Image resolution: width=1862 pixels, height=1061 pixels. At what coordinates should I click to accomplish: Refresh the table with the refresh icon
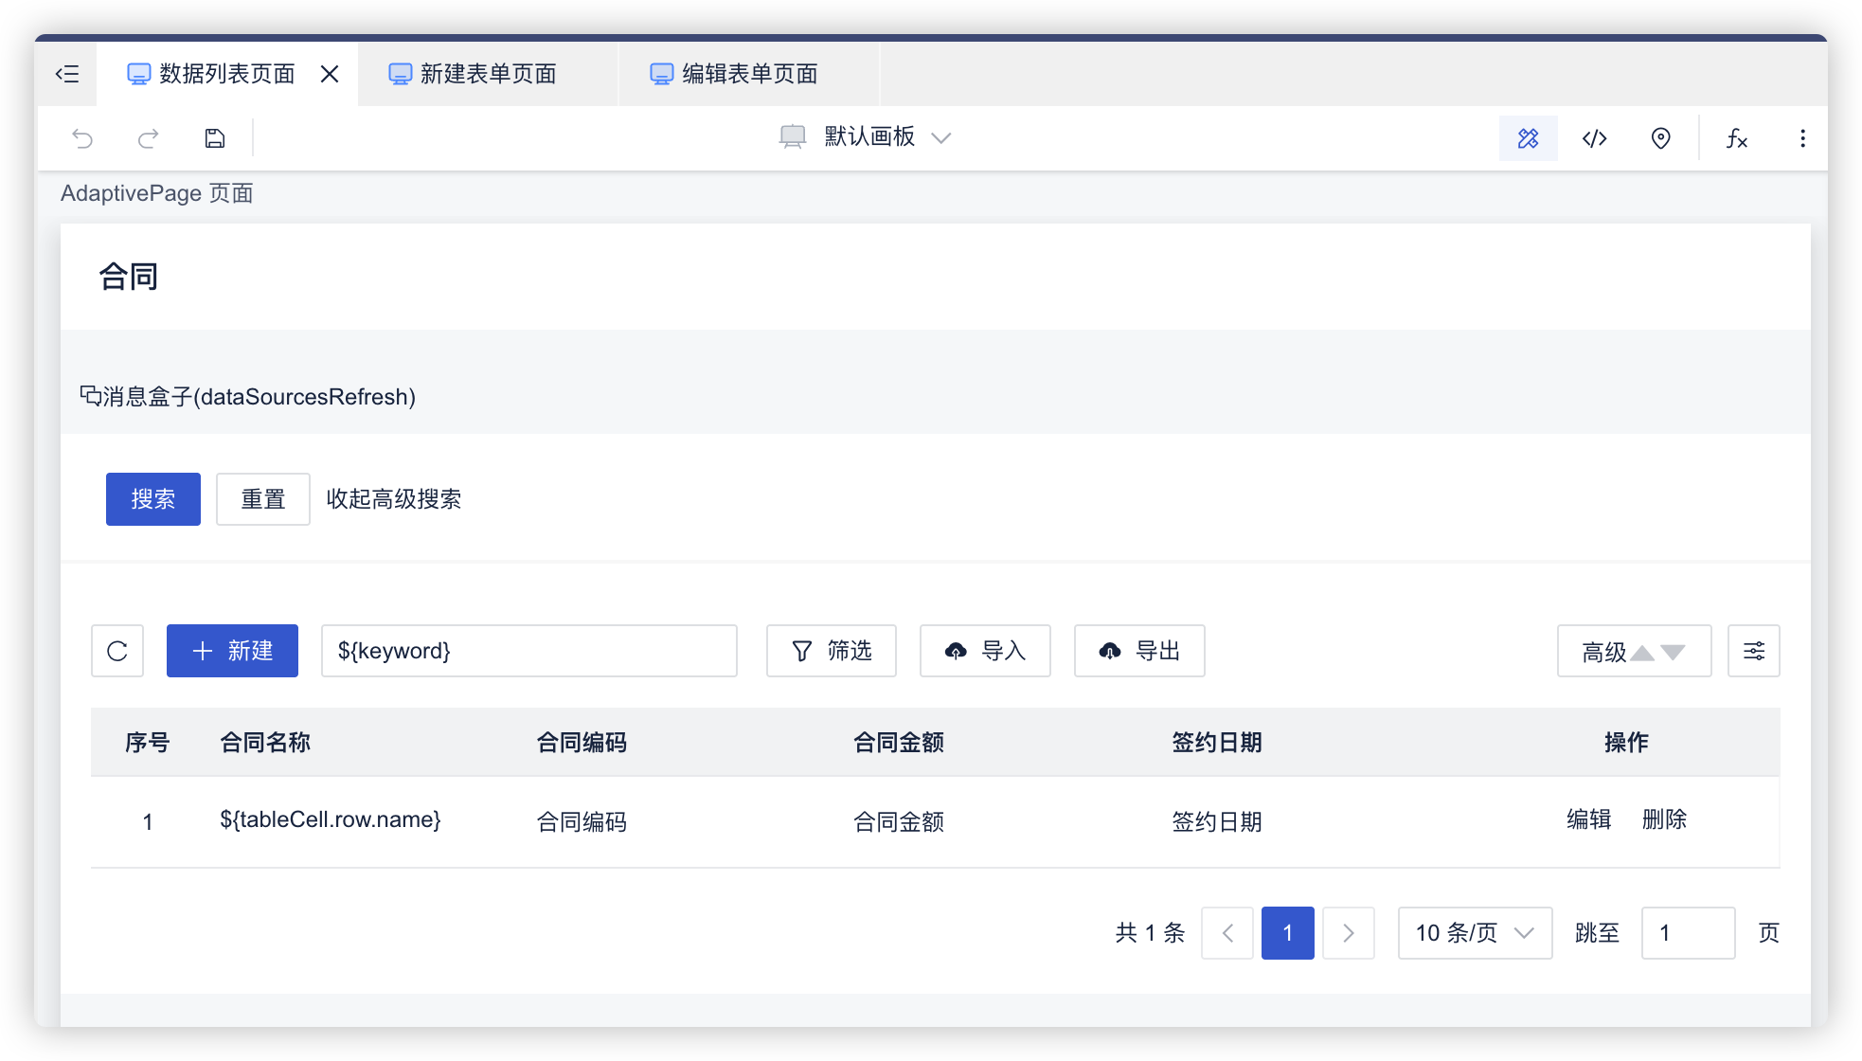(116, 651)
